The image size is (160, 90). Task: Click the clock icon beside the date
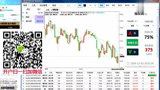tap(128, 63)
